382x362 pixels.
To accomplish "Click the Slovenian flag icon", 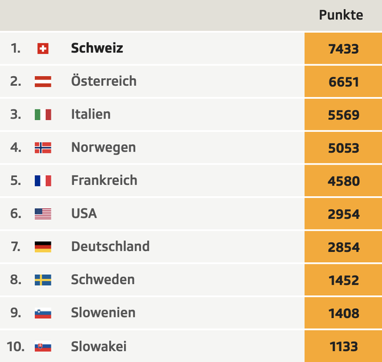I will click(x=43, y=313).
